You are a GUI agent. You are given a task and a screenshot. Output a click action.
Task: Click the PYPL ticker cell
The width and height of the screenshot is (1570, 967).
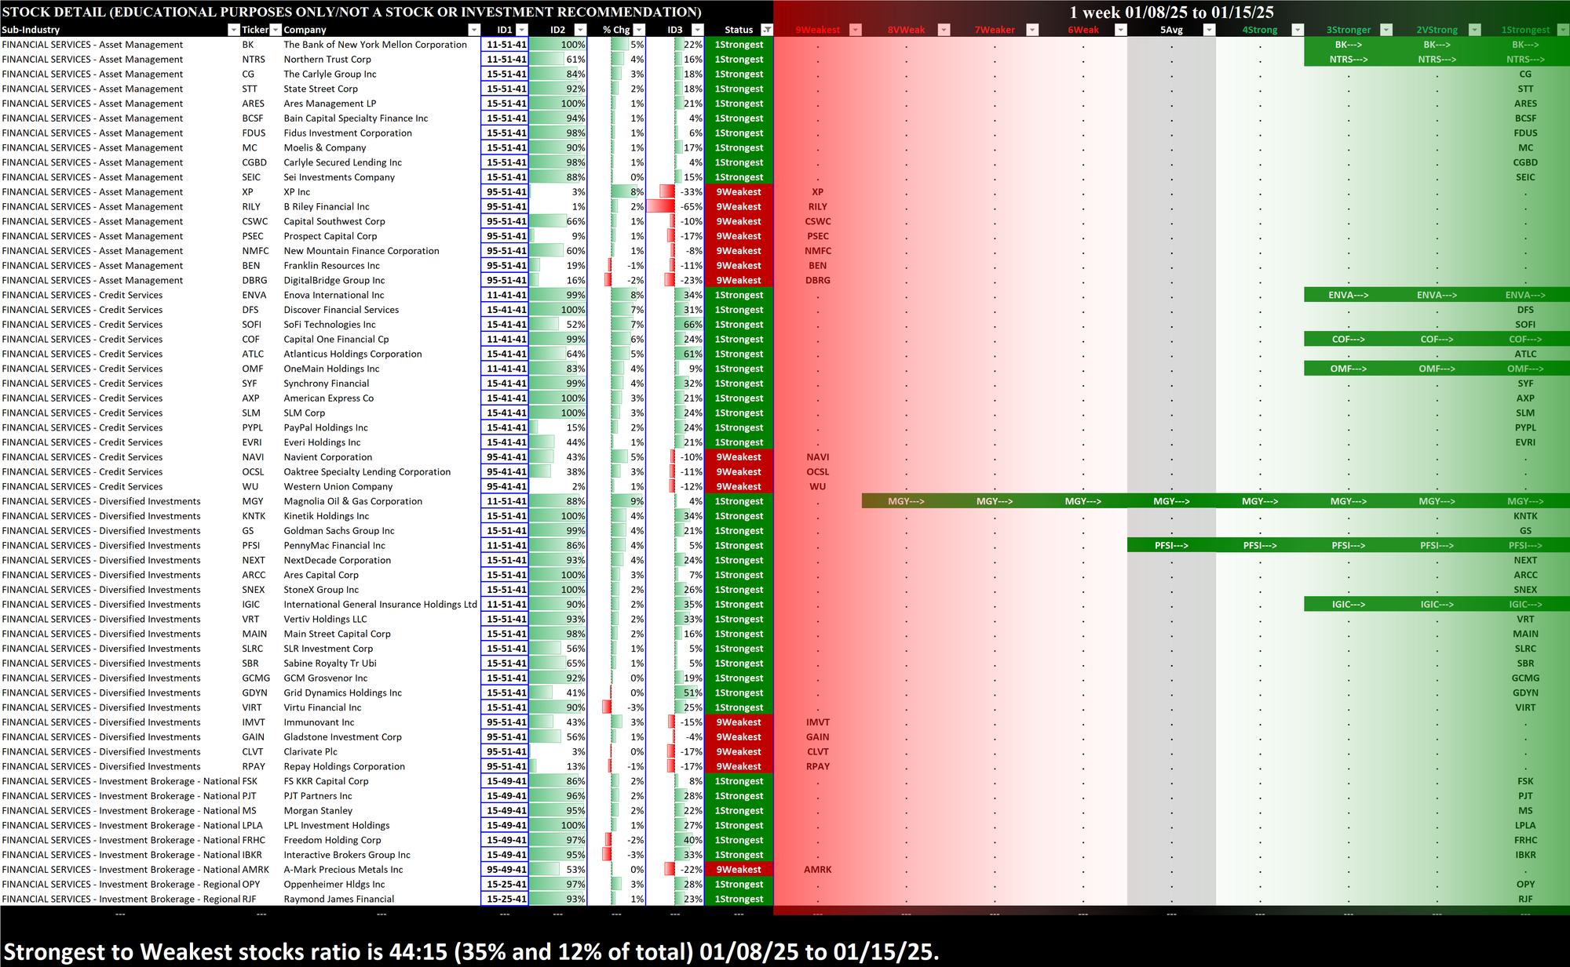tap(253, 428)
